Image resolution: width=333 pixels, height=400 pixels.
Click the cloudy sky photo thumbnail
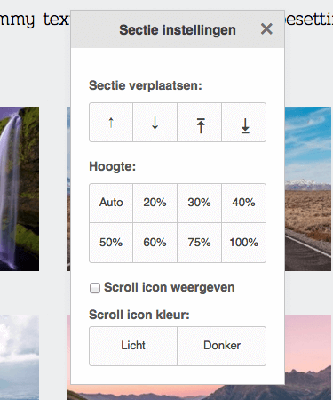20,357
